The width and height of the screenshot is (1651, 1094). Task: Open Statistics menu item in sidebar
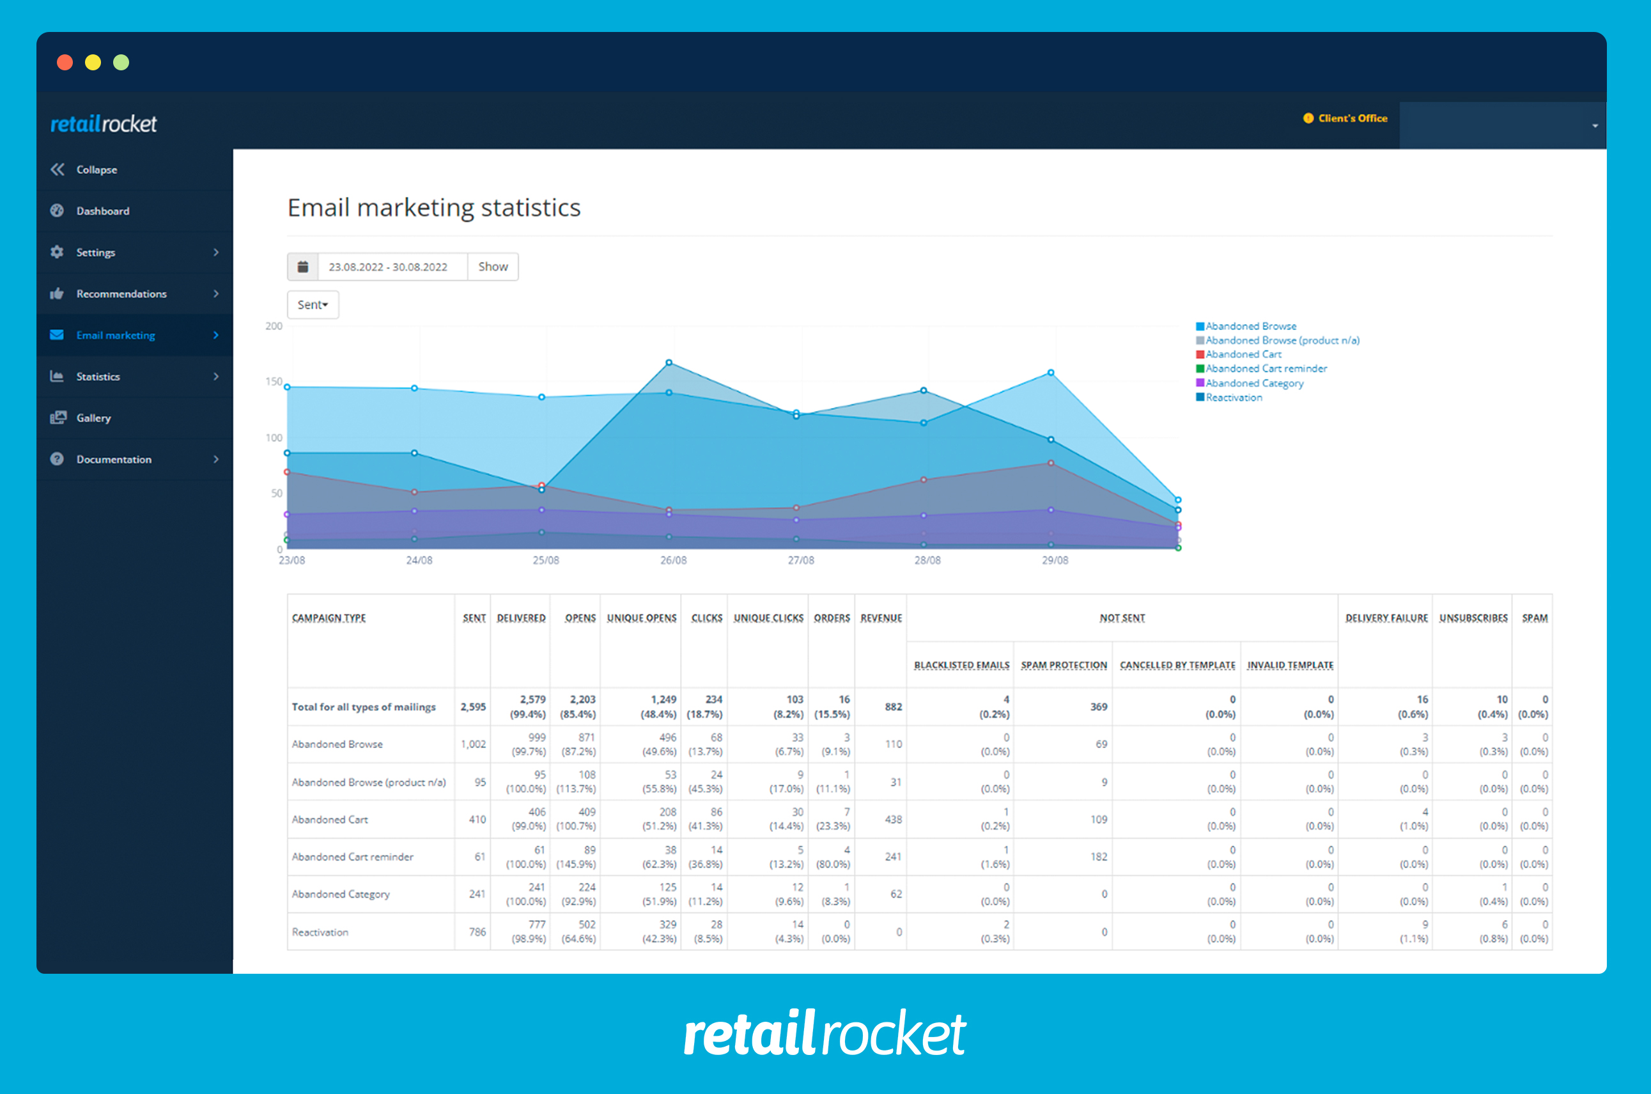point(98,377)
